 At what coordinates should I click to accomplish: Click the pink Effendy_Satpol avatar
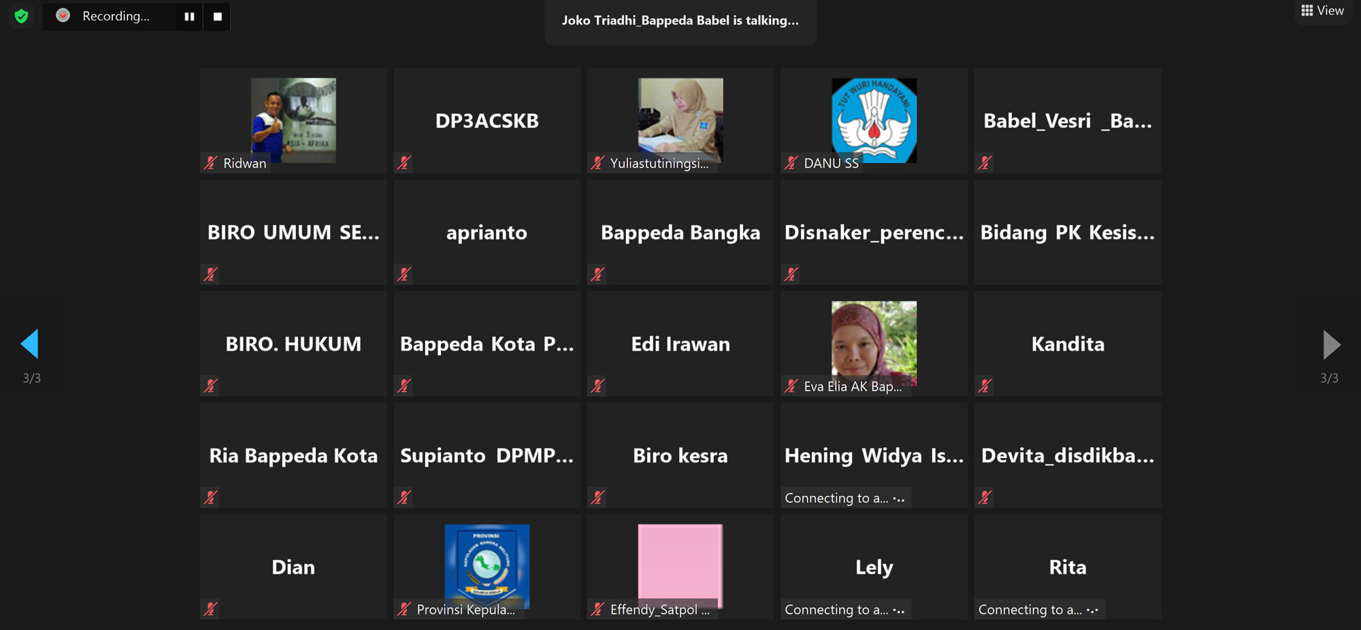tap(680, 566)
